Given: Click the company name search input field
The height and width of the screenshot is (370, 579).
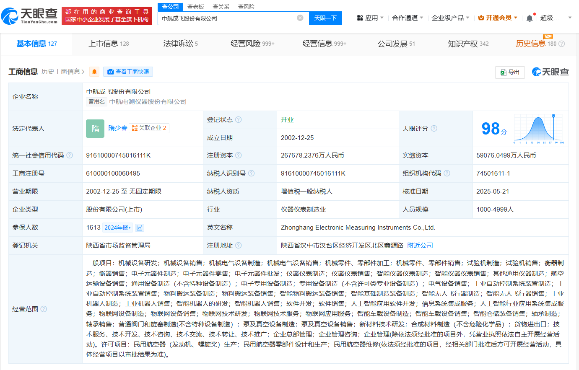Looking at the screenshot, I should [x=226, y=18].
